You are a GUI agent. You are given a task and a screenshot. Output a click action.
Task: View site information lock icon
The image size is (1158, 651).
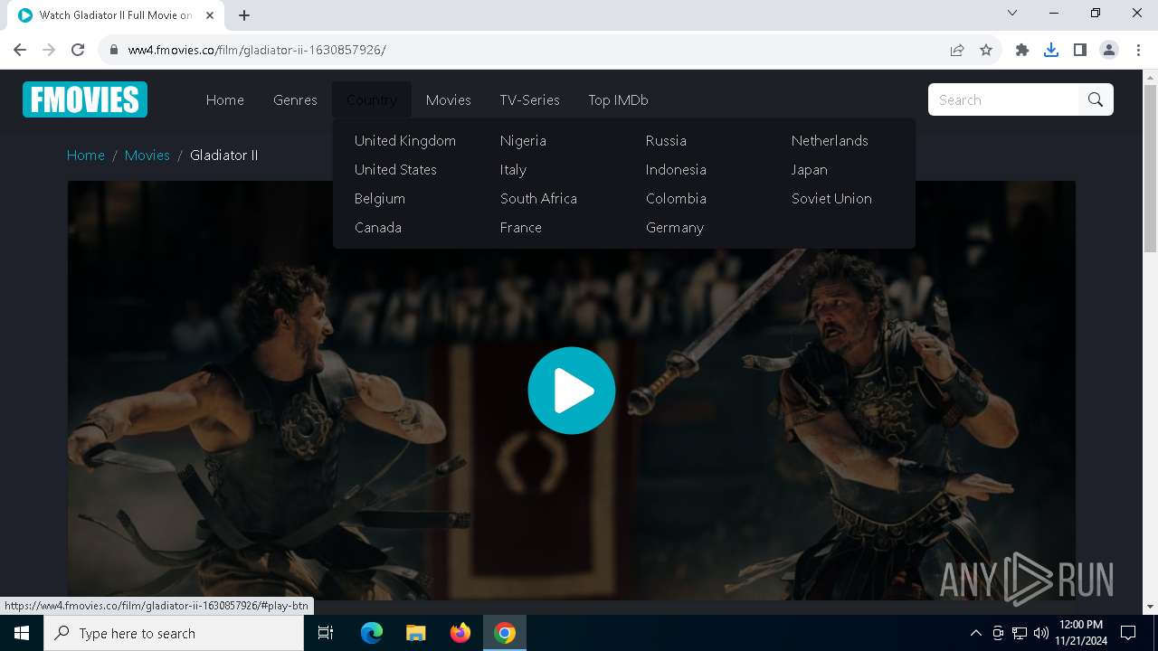(x=114, y=50)
